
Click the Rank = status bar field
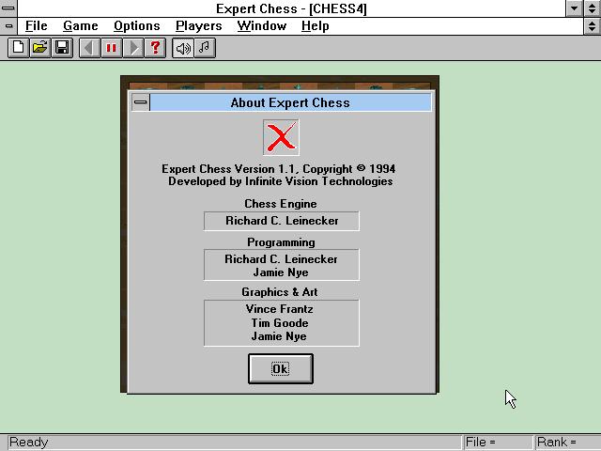tap(568, 443)
